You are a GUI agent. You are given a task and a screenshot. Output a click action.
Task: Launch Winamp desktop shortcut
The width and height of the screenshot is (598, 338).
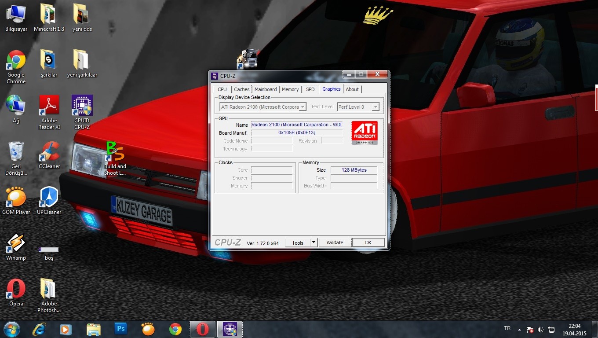tap(16, 246)
